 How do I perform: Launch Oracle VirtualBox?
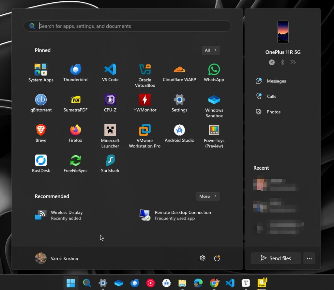145,75
